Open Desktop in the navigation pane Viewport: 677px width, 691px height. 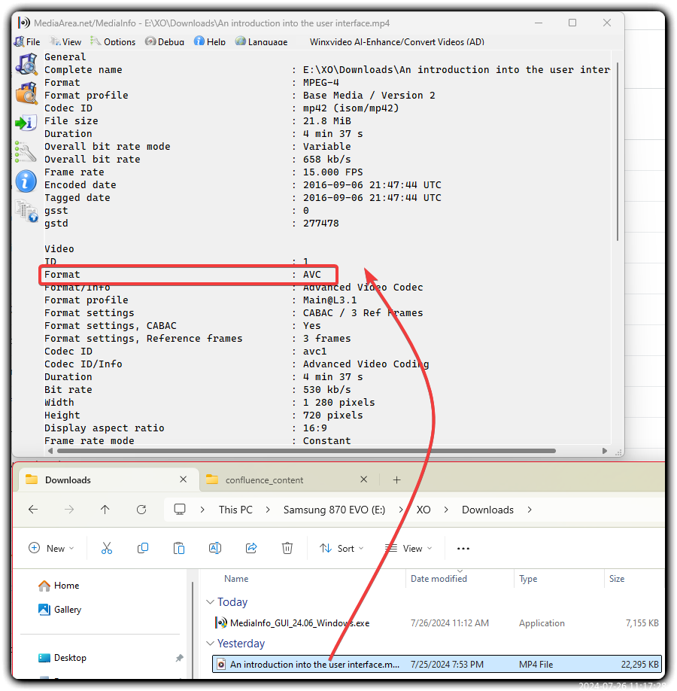[62, 658]
